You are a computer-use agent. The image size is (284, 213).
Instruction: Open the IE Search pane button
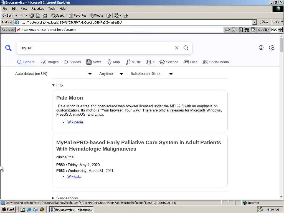tap(58, 16)
